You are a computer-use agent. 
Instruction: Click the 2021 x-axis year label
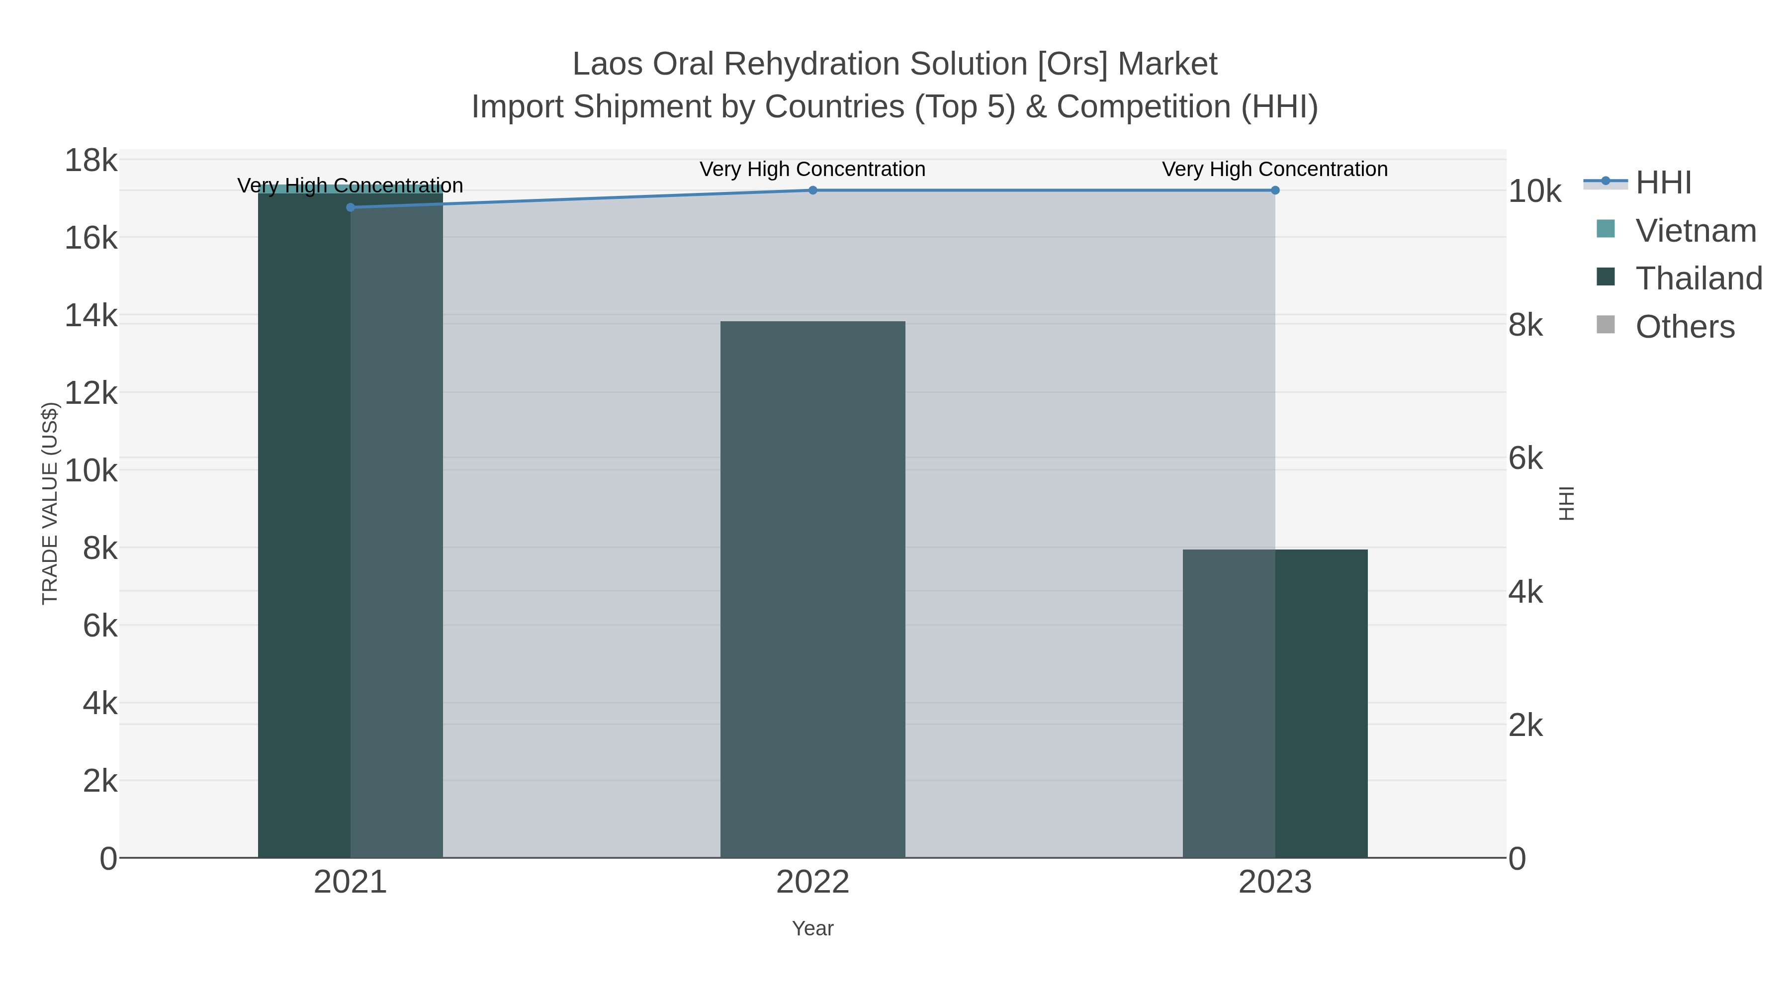point(350,883)
